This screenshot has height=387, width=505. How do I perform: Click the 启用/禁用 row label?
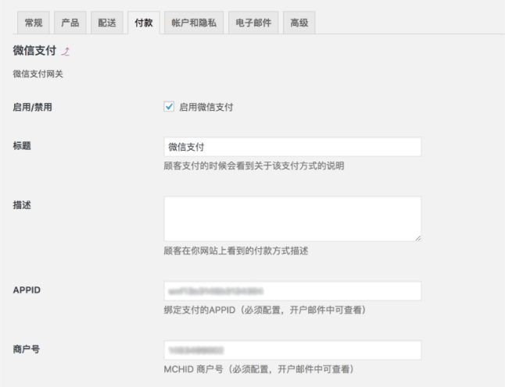point(32,107)
